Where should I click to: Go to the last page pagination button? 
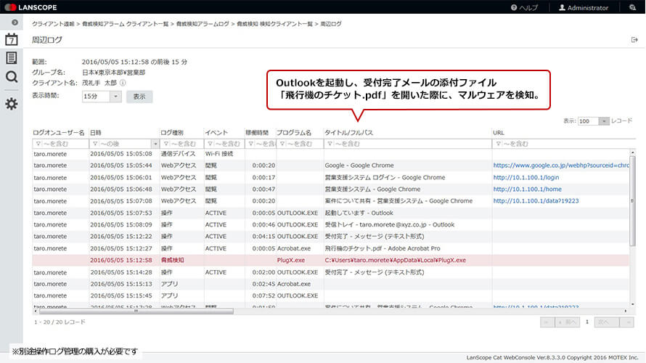[x=627, y=322]
